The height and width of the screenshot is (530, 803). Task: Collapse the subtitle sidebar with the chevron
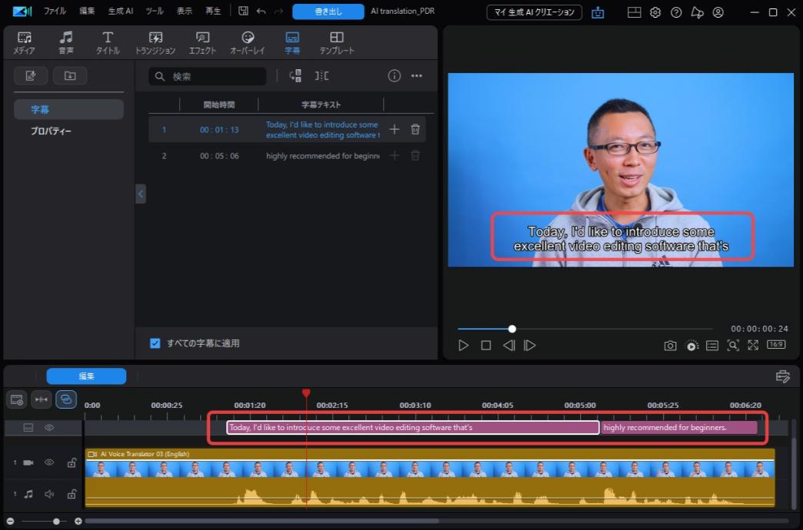141,194
